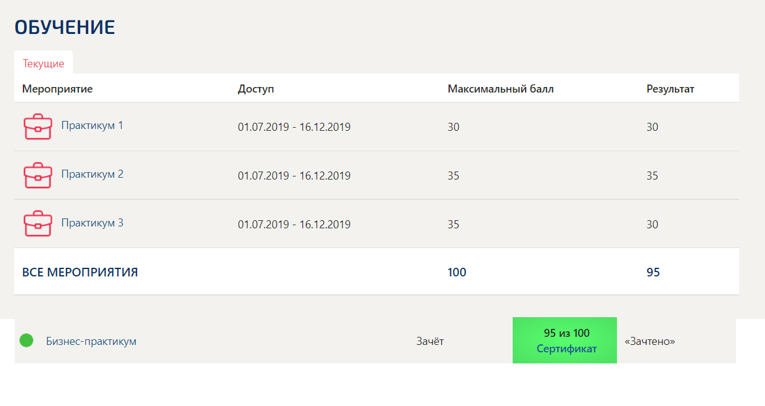Click the access dates for Практикум 2

294,176
